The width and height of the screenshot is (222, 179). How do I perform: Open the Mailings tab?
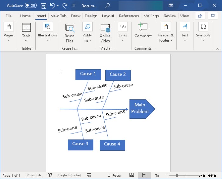click(x=151, y=16)
